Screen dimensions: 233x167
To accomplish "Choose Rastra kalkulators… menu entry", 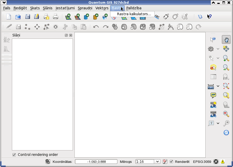I will pos(132,14).
